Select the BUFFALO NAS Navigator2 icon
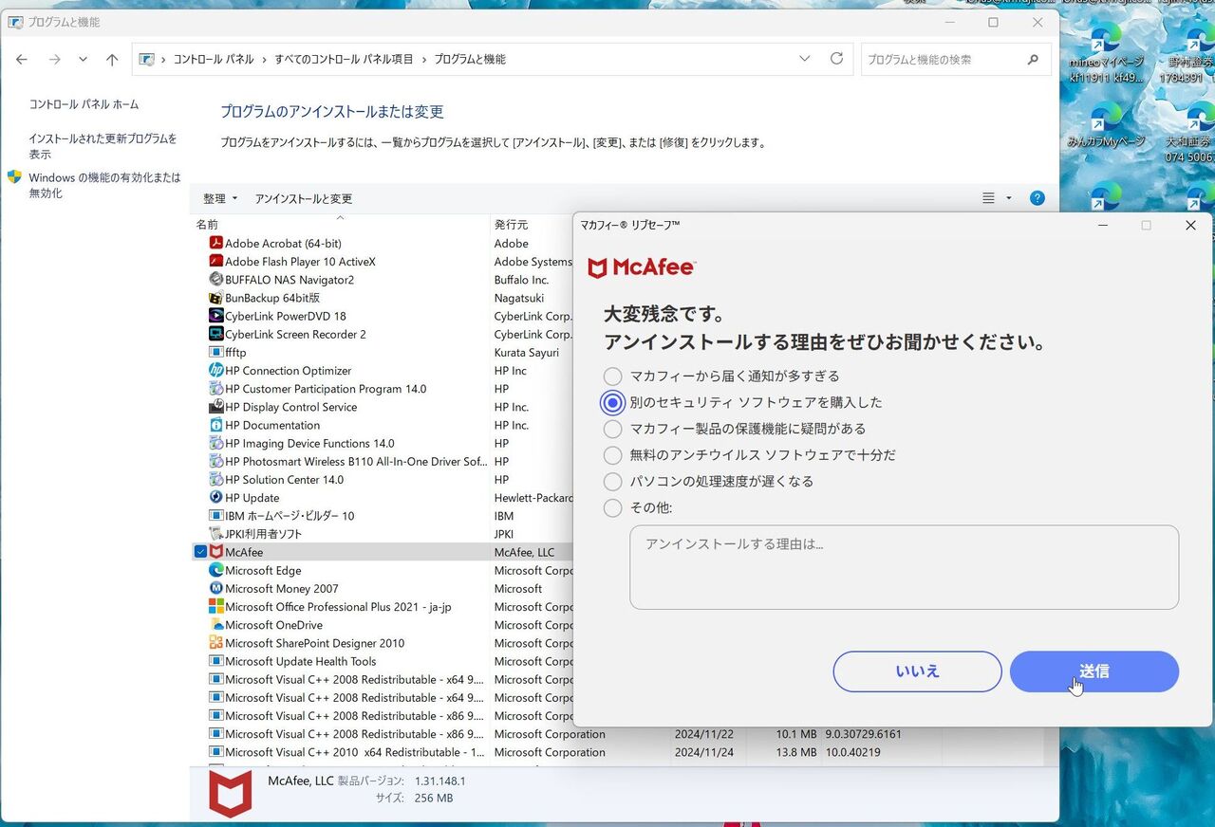1215x827 pixels. coord(216,280)
